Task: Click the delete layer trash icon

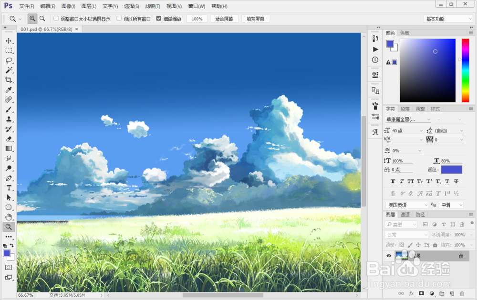Action: [462, 294]
